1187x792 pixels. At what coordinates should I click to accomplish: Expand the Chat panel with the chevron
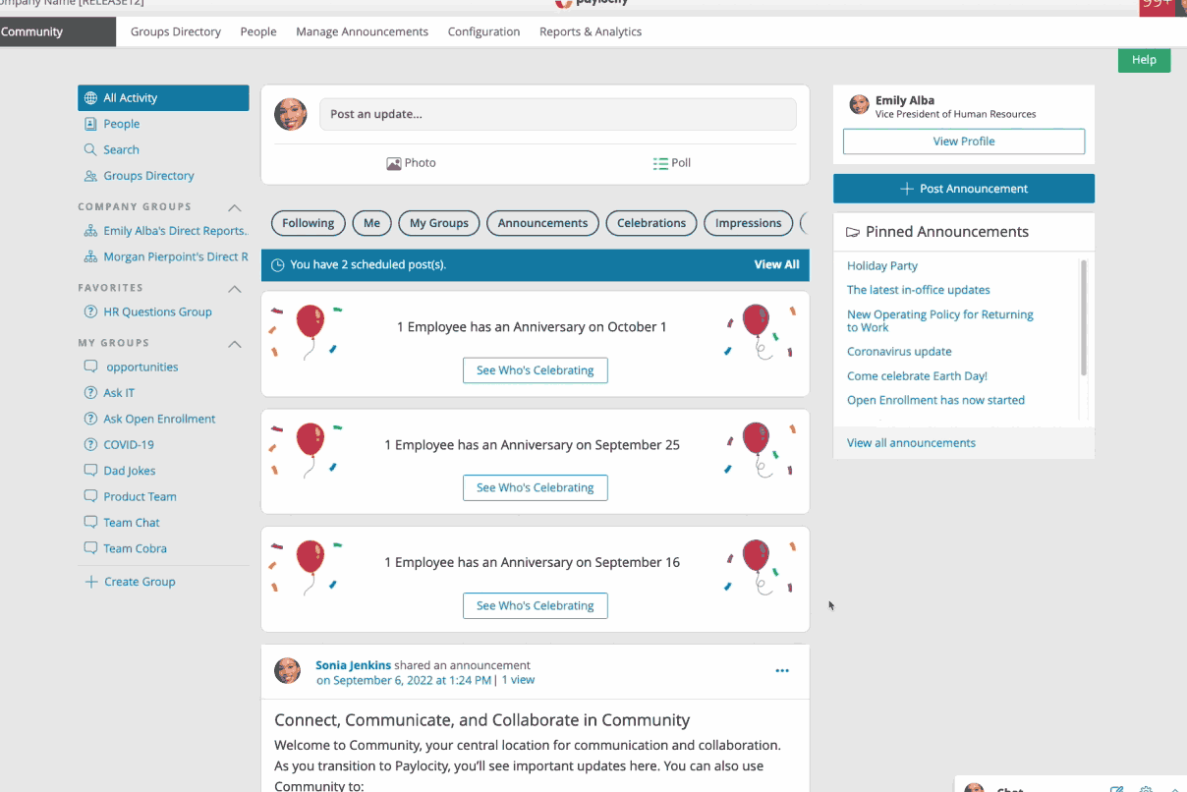1175,789
